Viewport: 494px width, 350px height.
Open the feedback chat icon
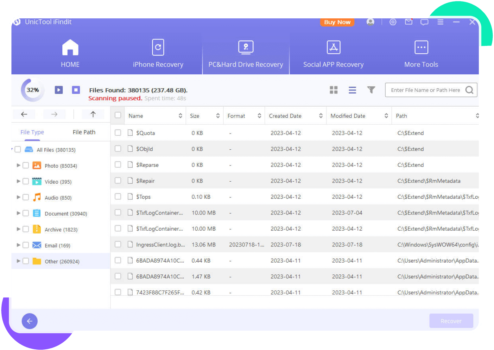coord(424,22)
